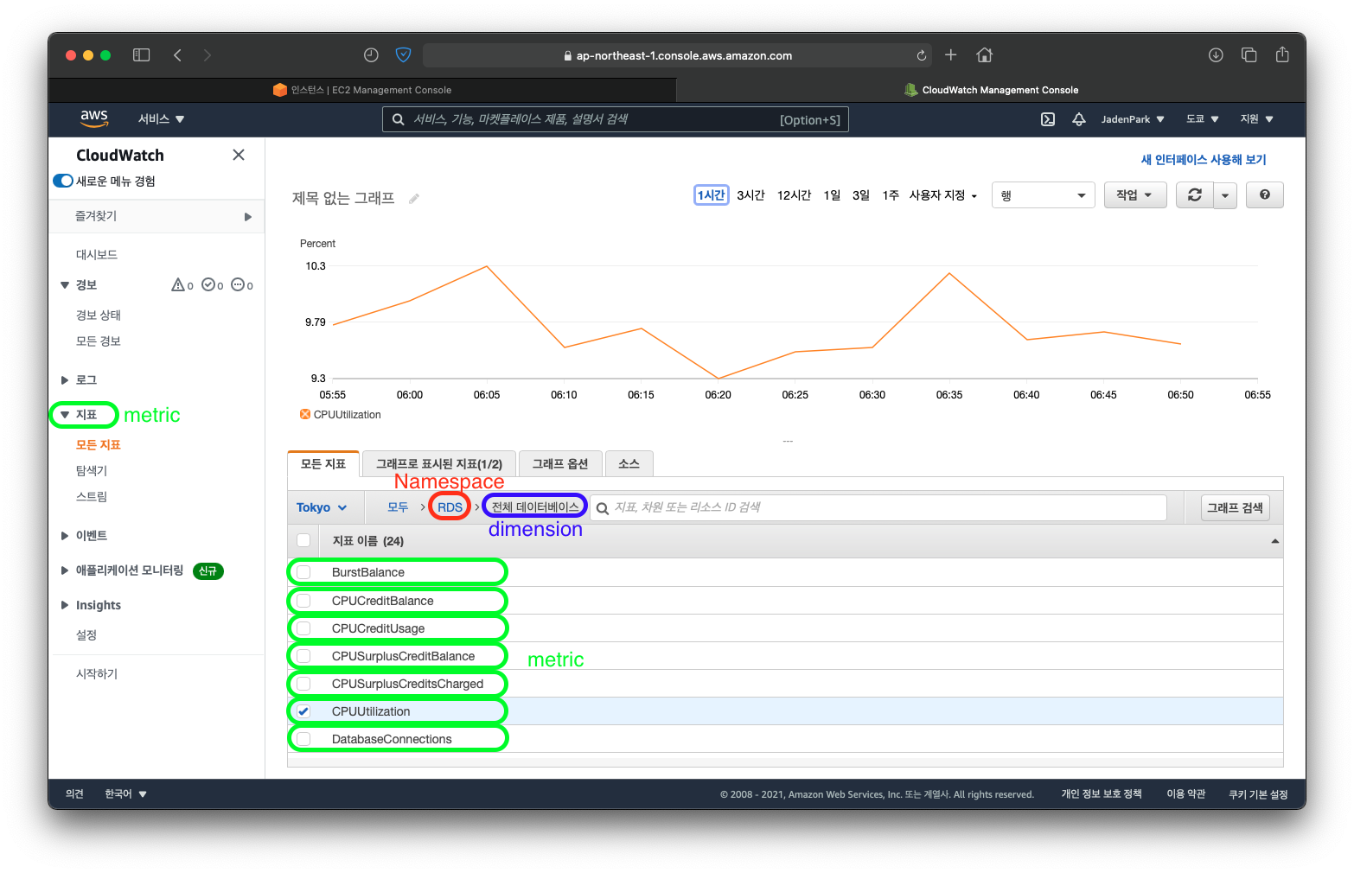
Task: Check the CPUCreditUsage checkbox
Action: coord(303,628)
